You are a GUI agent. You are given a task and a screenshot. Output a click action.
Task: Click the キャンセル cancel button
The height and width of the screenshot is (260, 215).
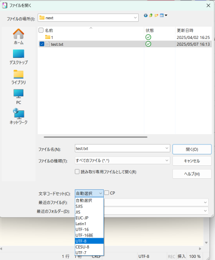(192, 161)
